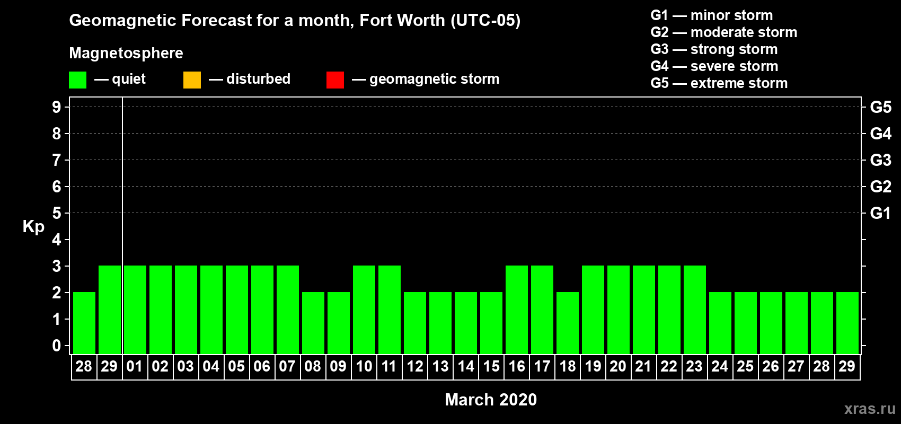Click the 'Magnetosphere' heading
The image size is (901, 424).
126,53
